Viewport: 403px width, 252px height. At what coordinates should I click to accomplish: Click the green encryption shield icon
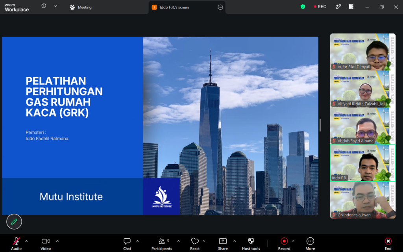coord(303,7)
